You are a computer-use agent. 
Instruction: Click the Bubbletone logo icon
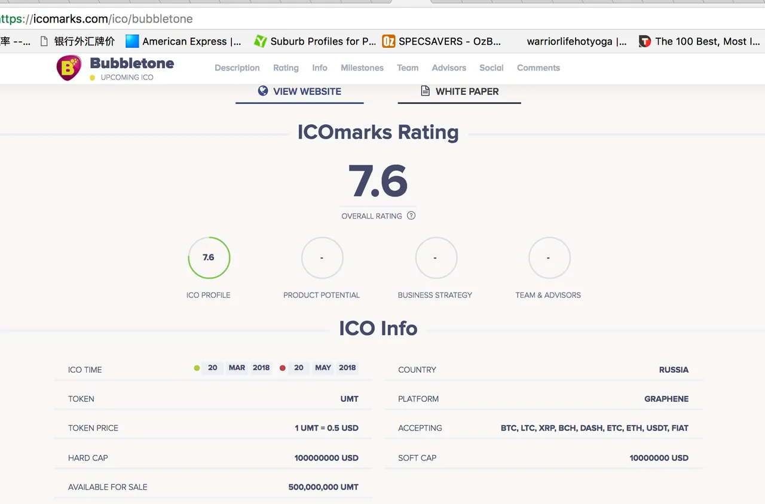(69, 68)
